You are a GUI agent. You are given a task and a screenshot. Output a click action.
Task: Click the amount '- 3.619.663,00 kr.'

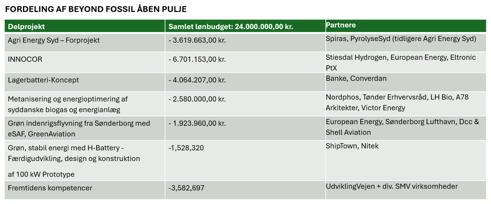tap(197, 40)
